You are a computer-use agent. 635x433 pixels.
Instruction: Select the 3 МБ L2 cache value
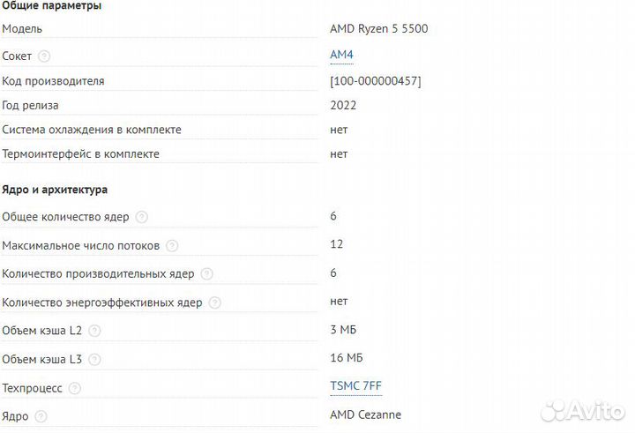pos(343,329)
